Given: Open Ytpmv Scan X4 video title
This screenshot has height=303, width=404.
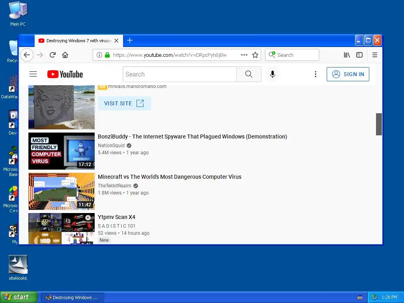Looking at the screenshot, I should [x=116, y=217].
